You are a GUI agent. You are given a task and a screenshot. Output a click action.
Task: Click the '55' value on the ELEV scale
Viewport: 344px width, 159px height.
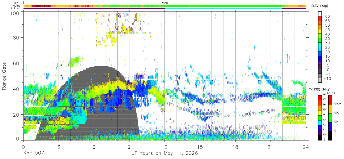pyautogui.click(x=327, y=21)
